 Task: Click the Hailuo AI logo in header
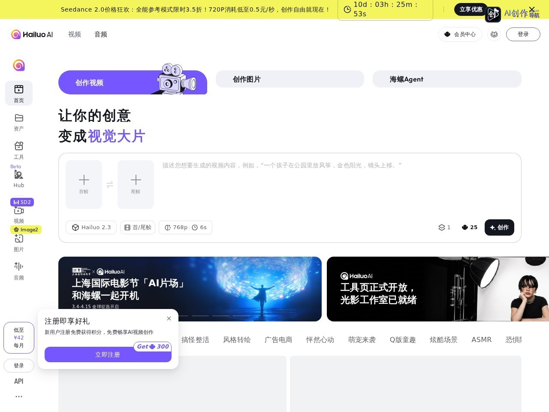(32, 34)
